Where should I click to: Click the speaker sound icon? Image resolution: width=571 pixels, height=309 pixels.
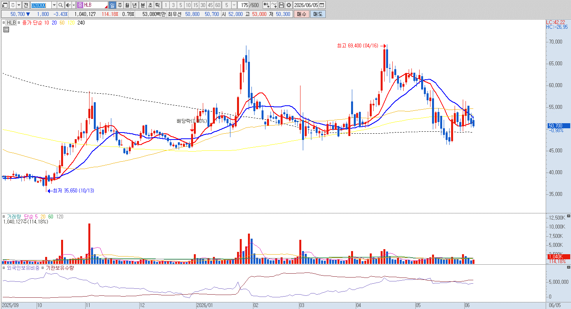click(68, 5)
